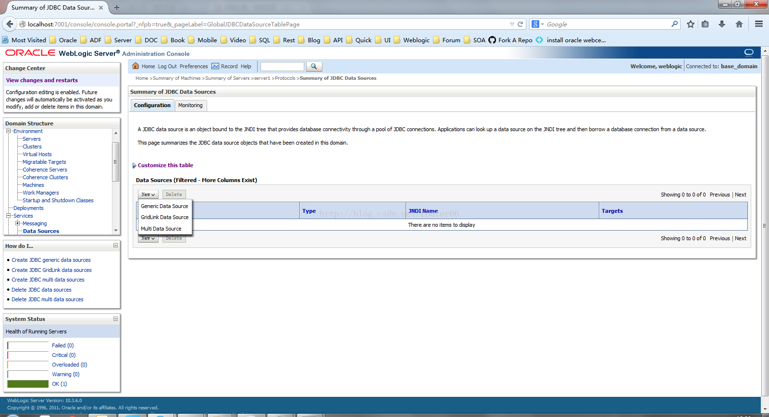Open the bookmark star icon
Image resolution: width=769 pixels, height=417 pixels.
[x=691, y=24]
